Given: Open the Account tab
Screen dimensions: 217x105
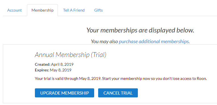Looking at the screenshot, I should (14, 10).
